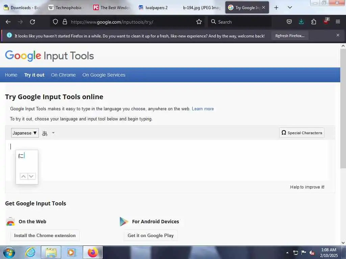Launch Internet Explorer from the taskbar
346x259 pixels.
[30, 252]
